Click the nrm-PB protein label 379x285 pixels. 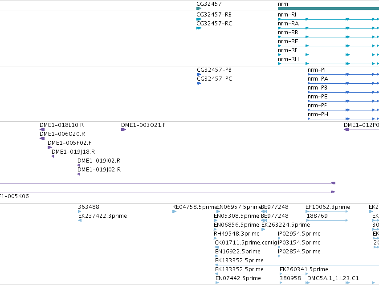click(318, 88)
